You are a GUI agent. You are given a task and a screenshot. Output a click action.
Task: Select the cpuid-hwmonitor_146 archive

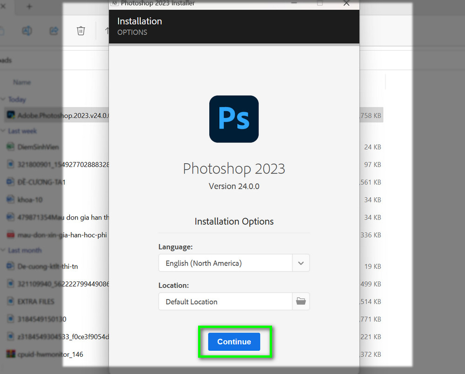click(50, 354)
